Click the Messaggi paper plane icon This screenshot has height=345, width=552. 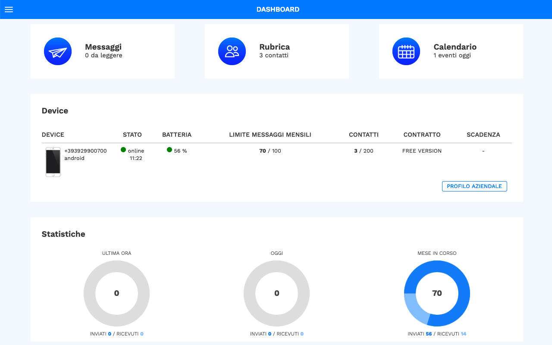[57, 51]
